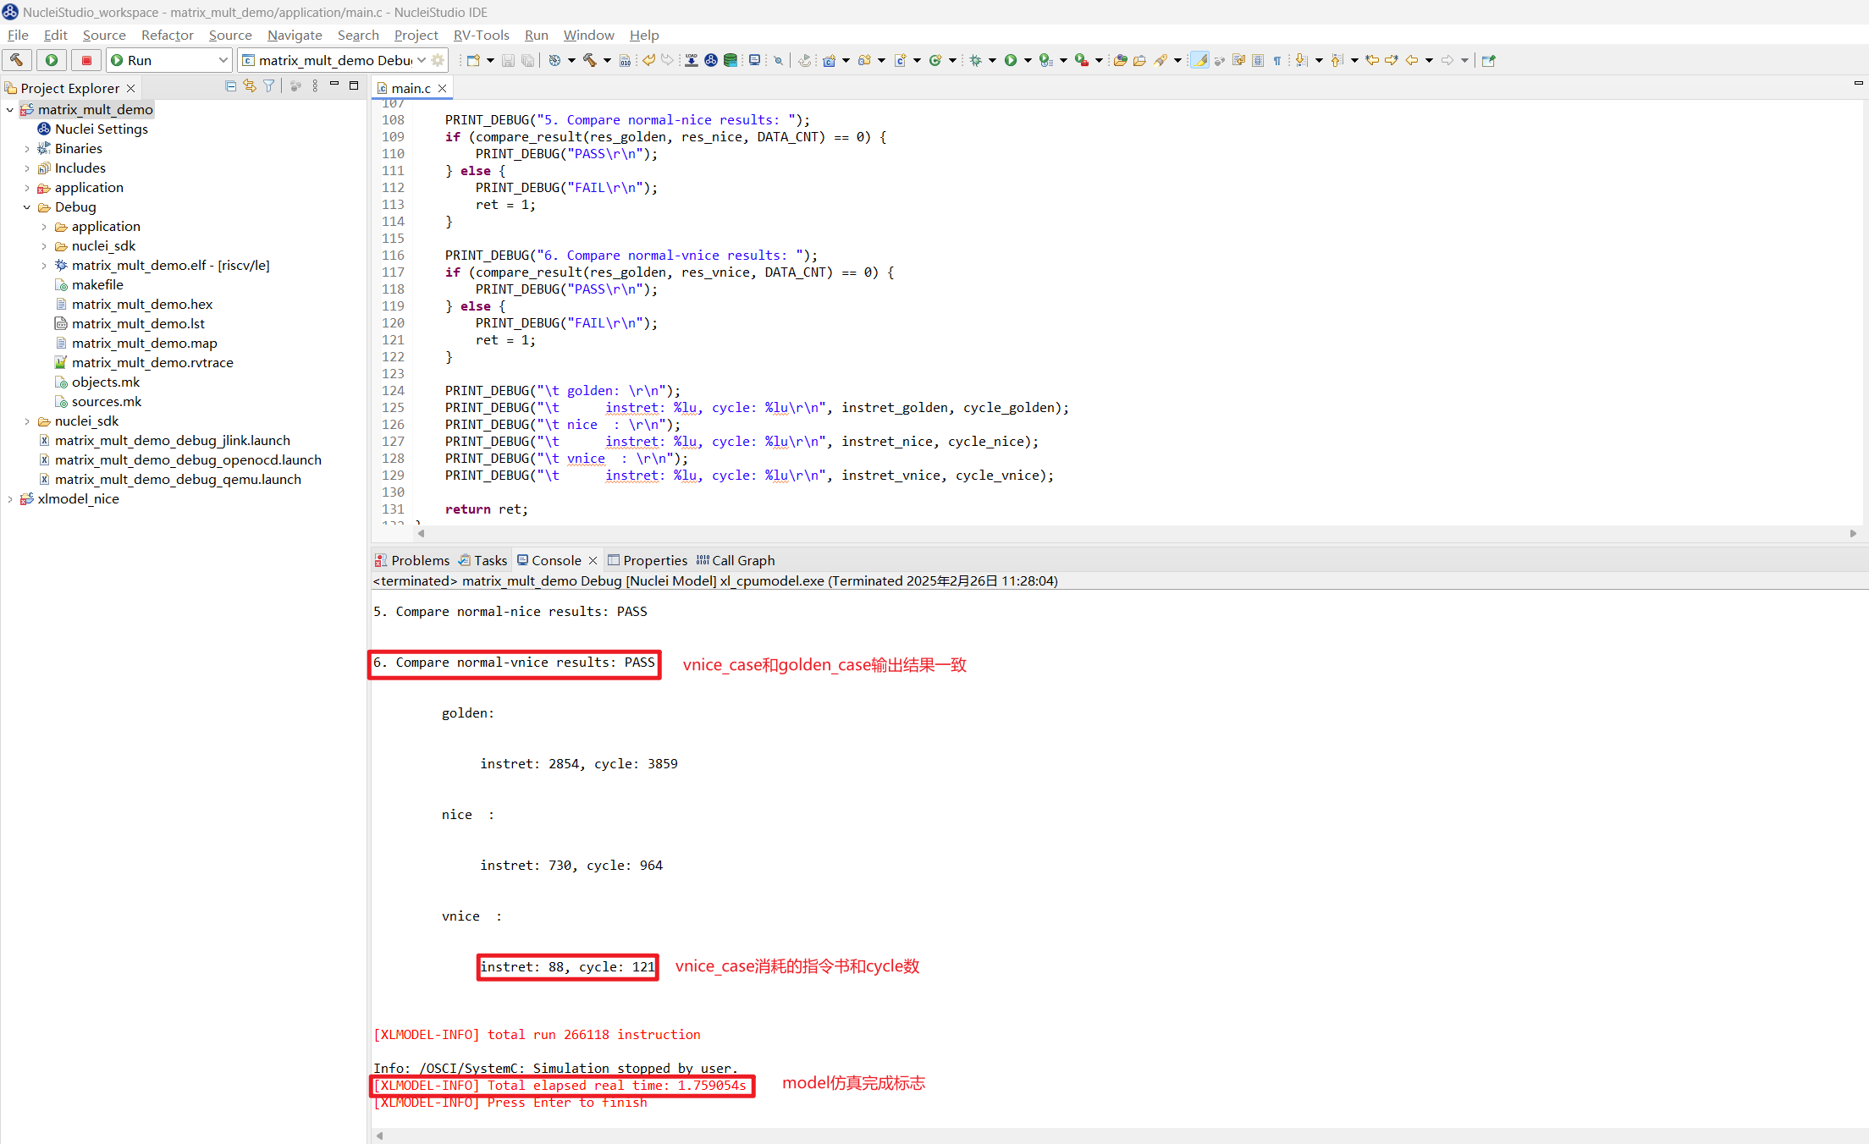
Task: Click the Nuclei logo toolbar icon
Action: coord(711,60)
